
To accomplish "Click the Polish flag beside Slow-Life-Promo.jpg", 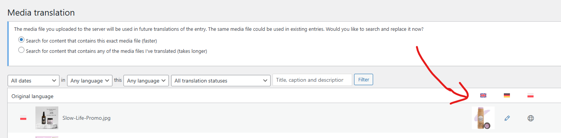I will 23,118.
